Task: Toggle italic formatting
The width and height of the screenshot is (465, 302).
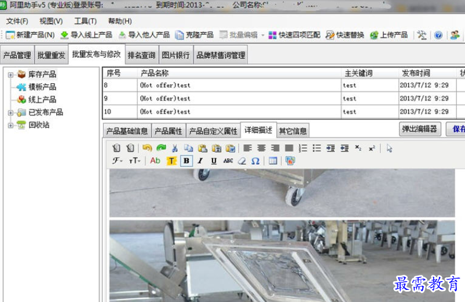Action: (200, 161)
